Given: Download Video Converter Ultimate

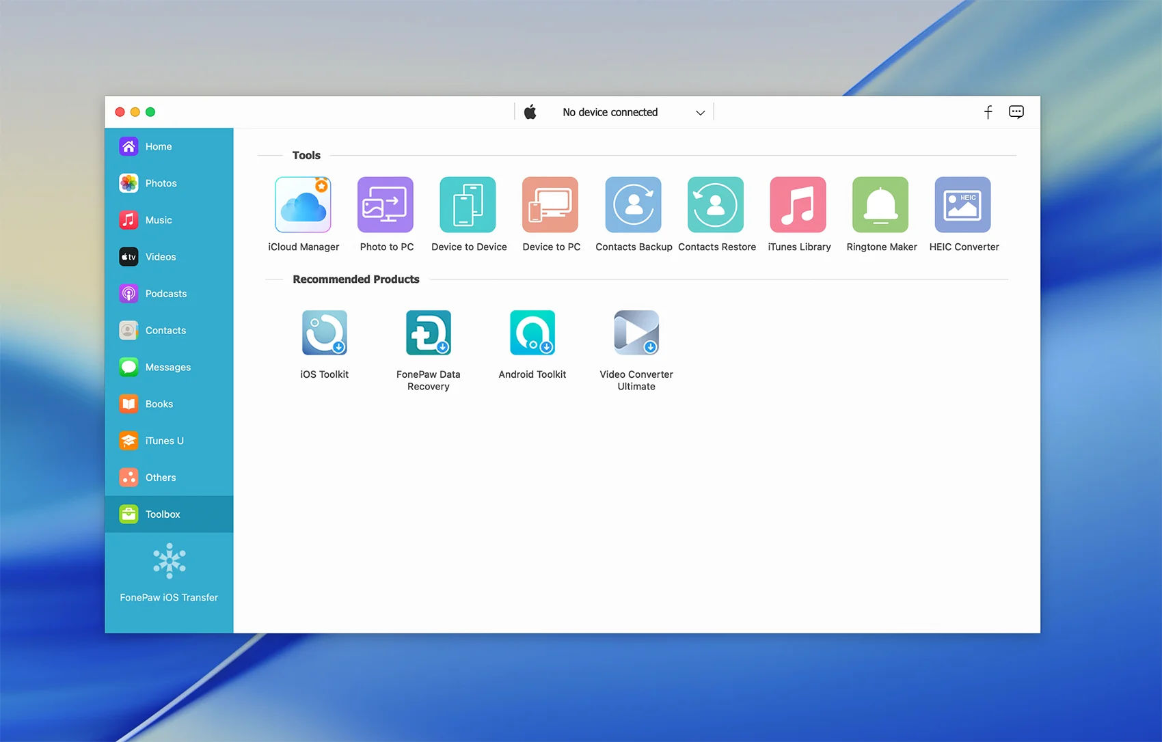Looking at the screenshot, I should (x=636, y=333).
